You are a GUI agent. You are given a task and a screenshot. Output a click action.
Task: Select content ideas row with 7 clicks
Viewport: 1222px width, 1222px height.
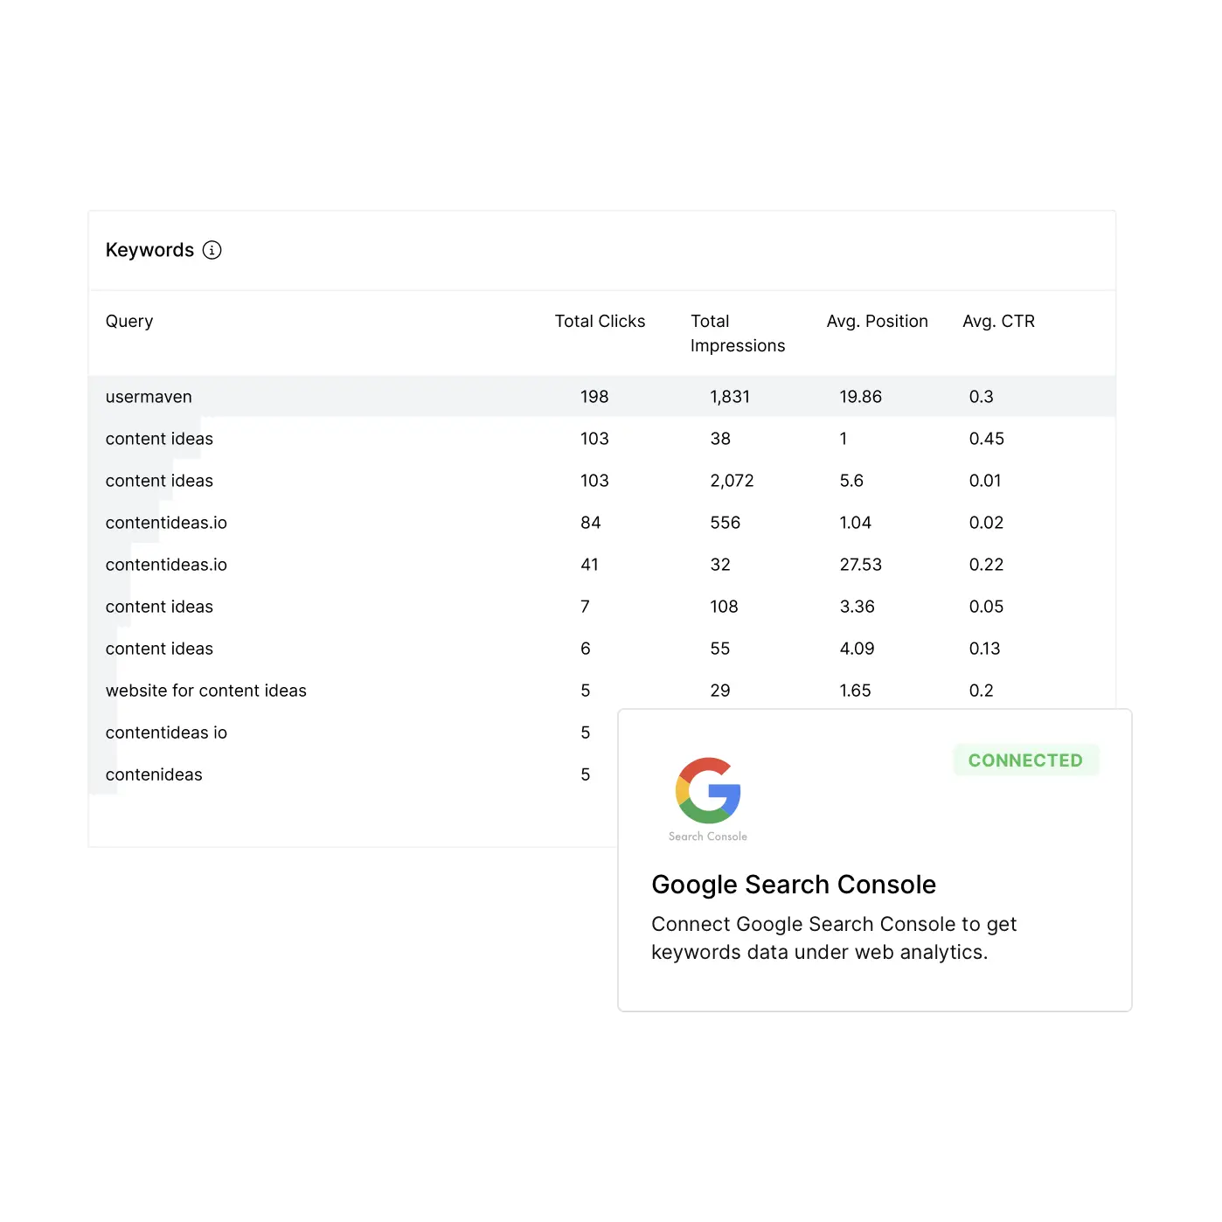point(601,607)
